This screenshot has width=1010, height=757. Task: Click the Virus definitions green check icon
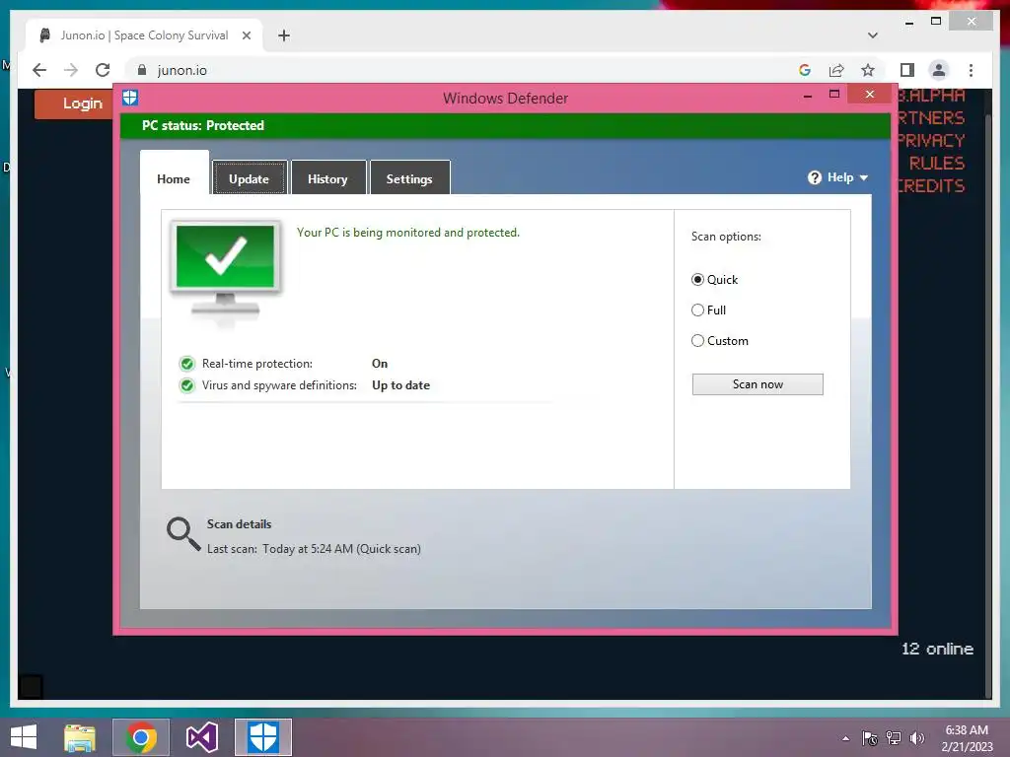pyautogui.click(x=186, y=385)
